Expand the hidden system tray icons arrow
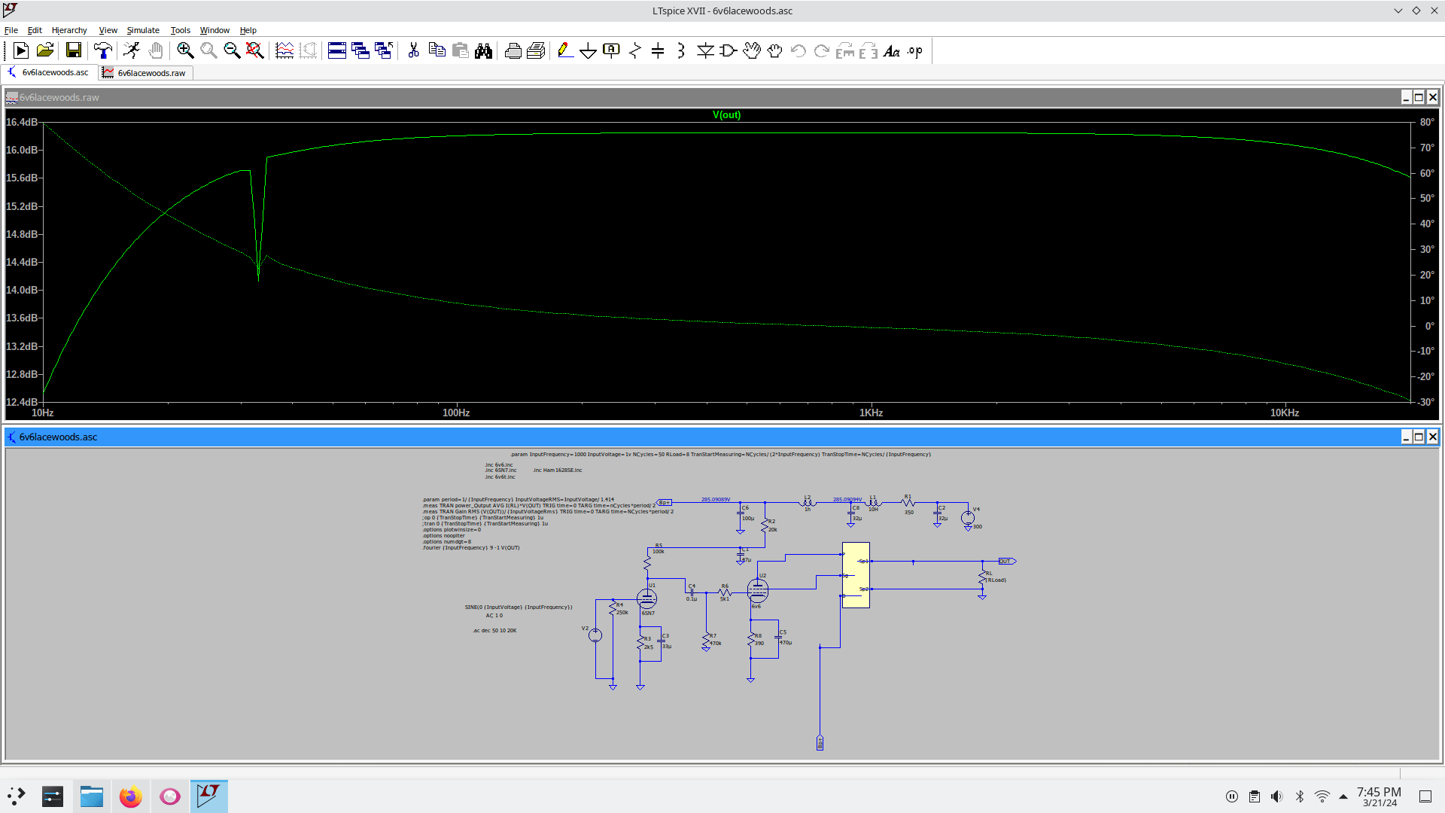Screen dimensions: 1445x813 pos(1343,796)
